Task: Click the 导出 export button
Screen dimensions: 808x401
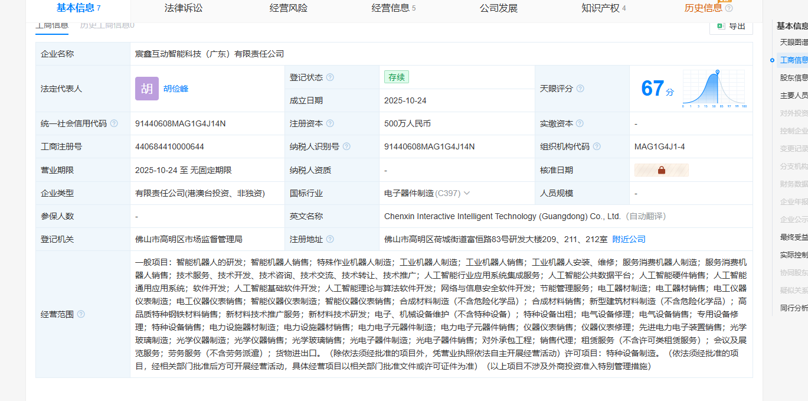Action: 731,26
